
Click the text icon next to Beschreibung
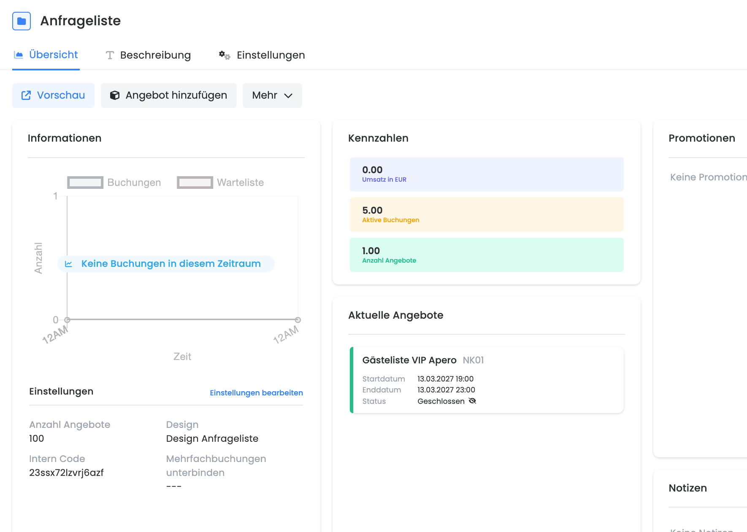point(110,55)
